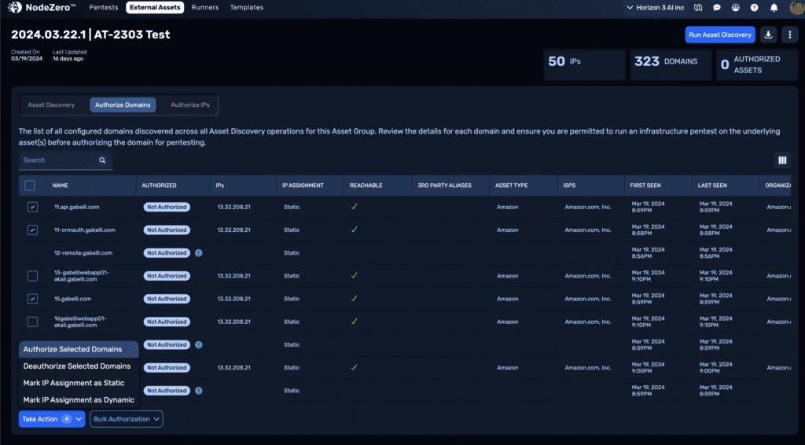Open the three-dot more options menu

pyautogui.click(x=788, y=35)
